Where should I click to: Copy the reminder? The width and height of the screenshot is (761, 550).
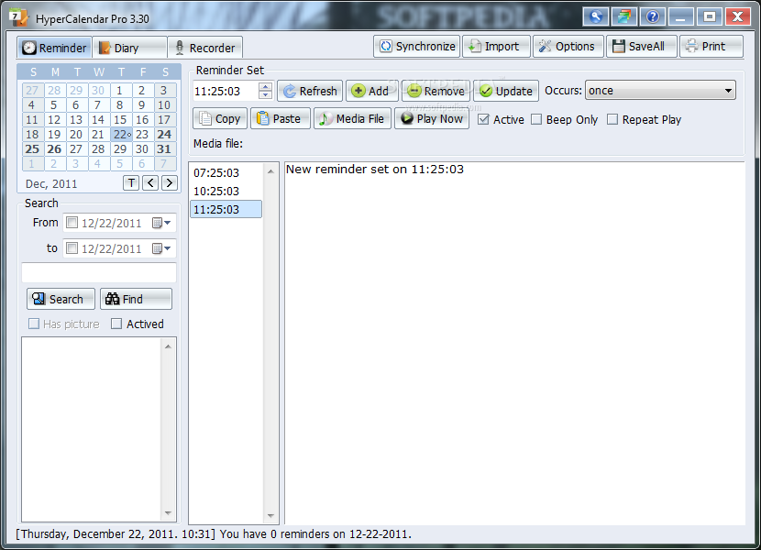pos(220,118)
